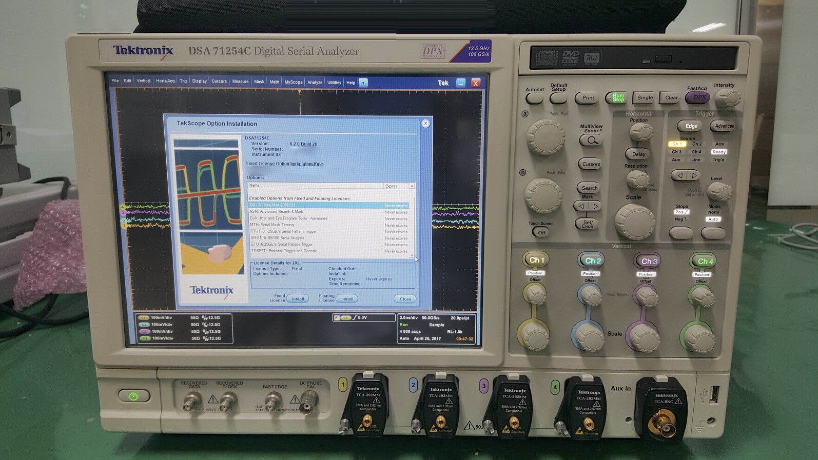Screen dimensions: 818x460
Task: Select the 2XL 20 Meg Max option row
Action: pyautogui.click(x=328, y=205)
